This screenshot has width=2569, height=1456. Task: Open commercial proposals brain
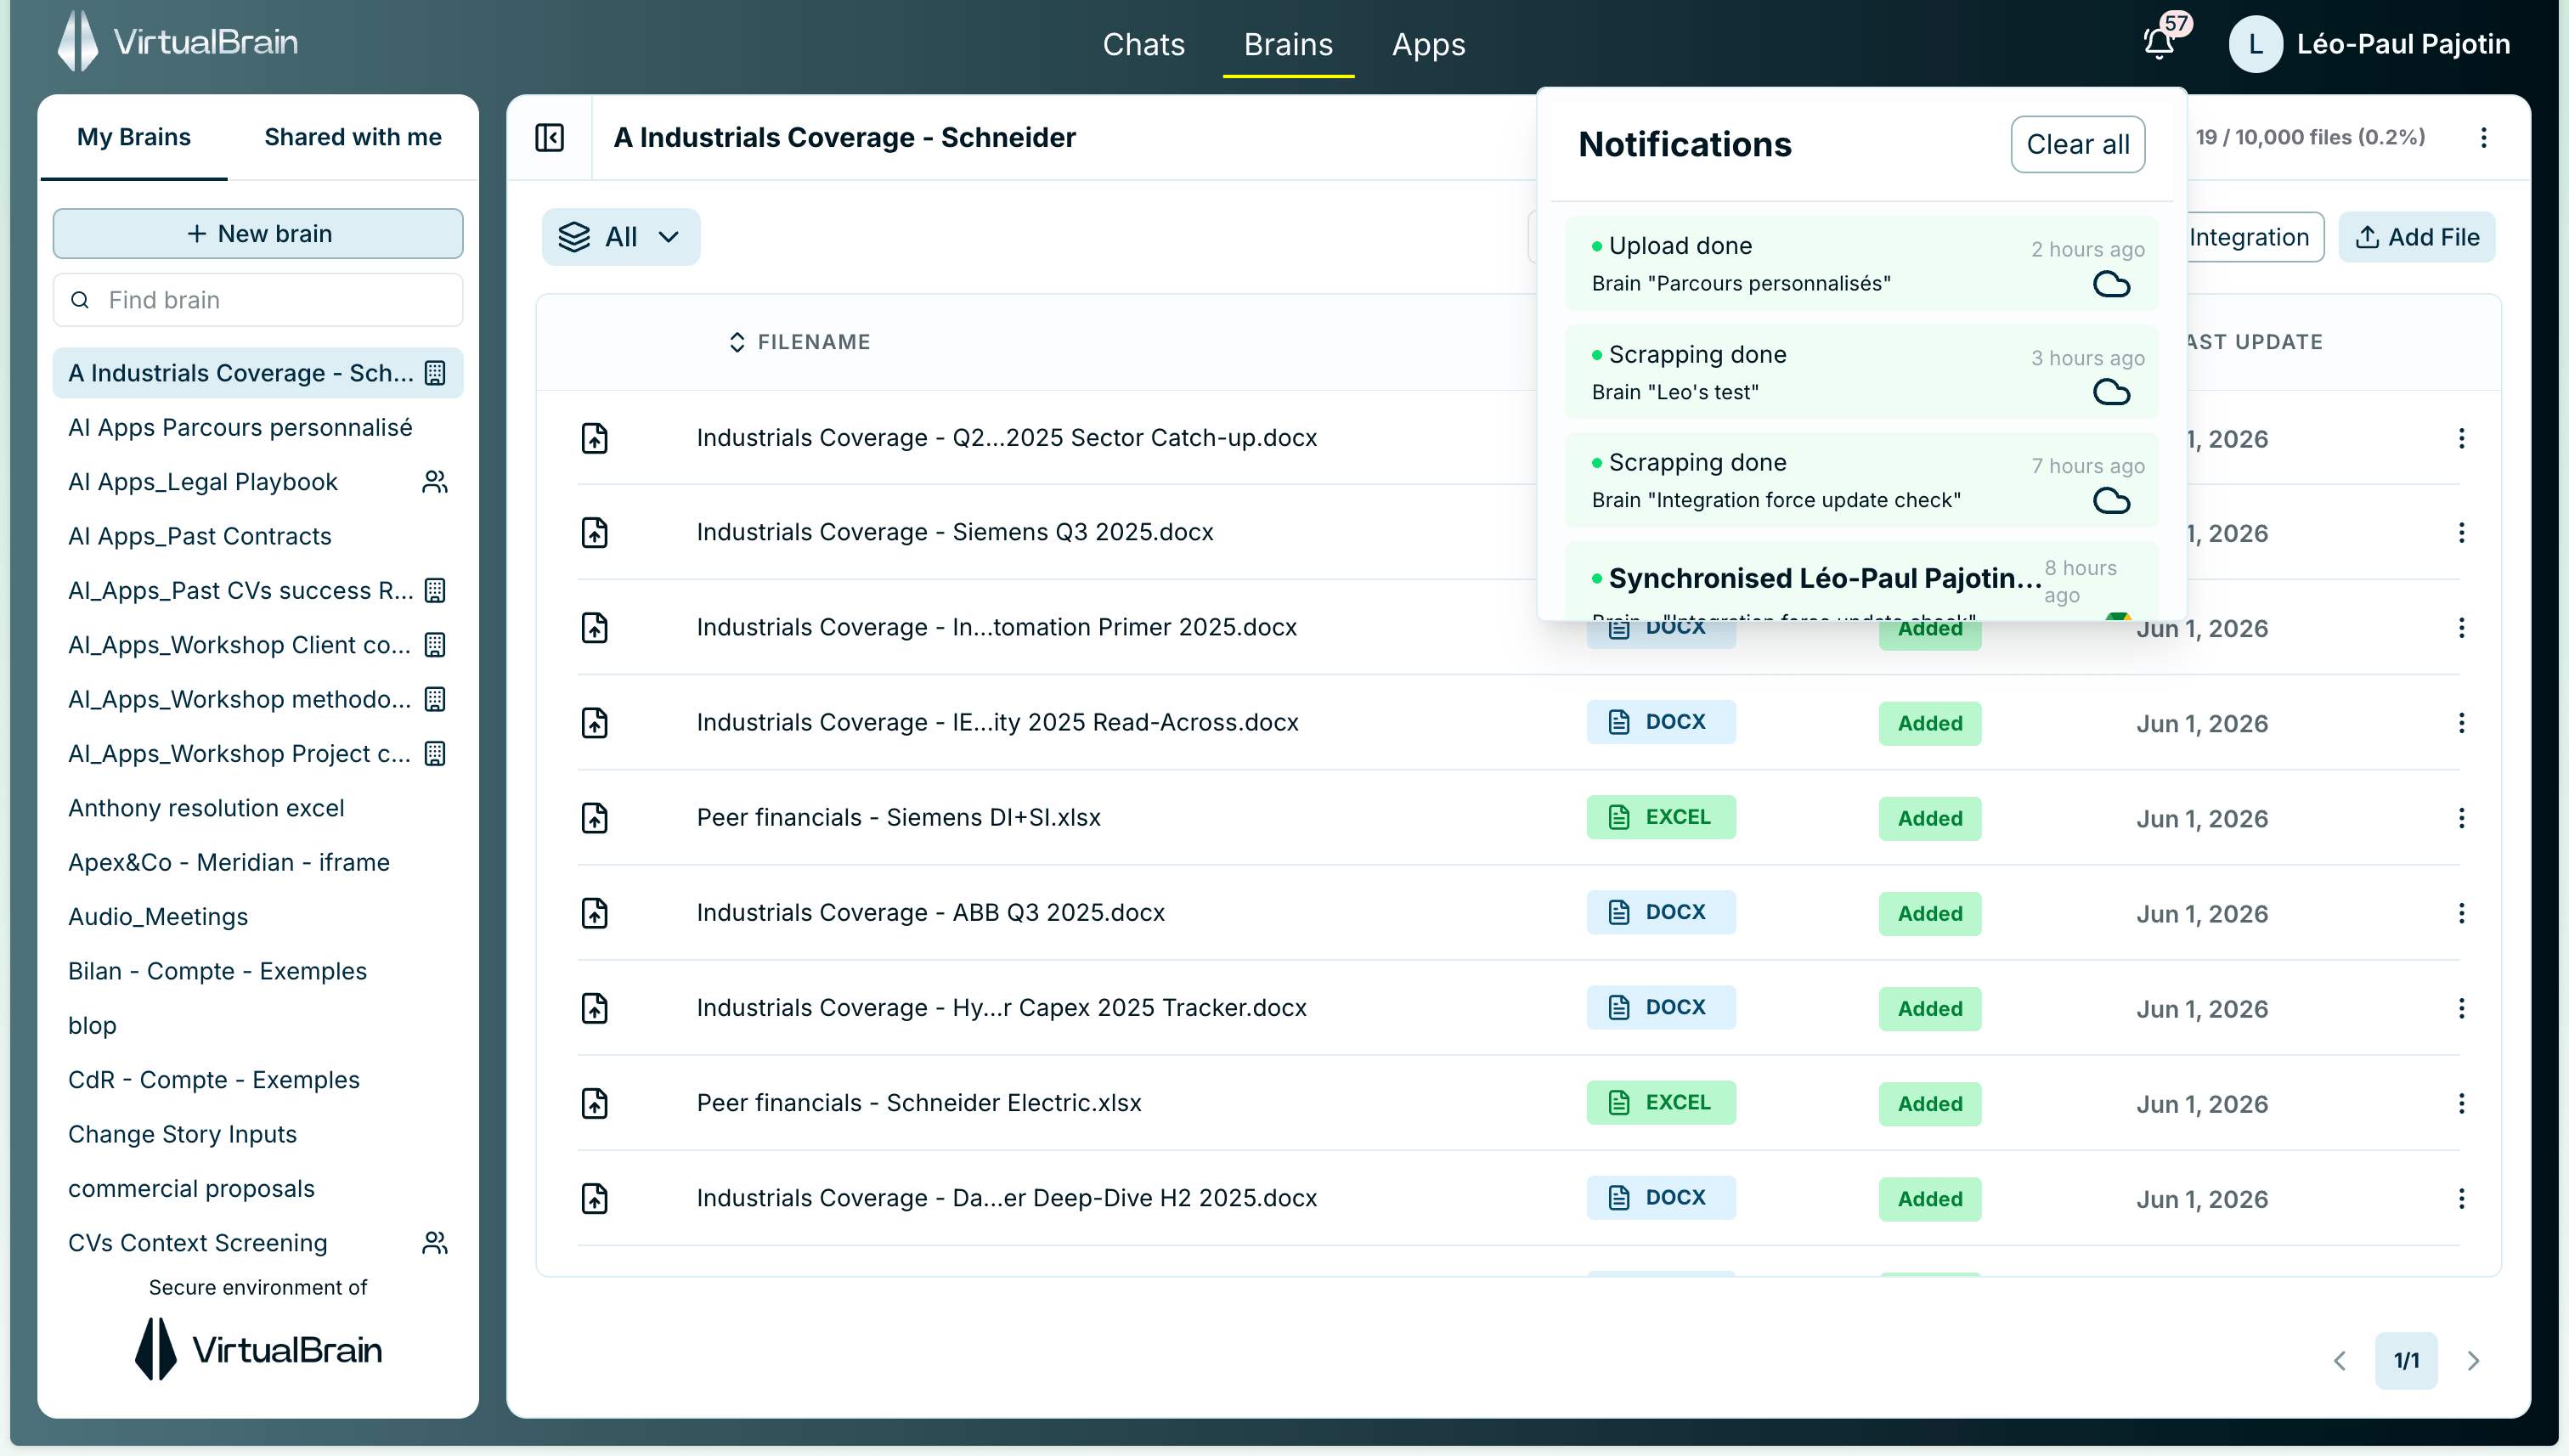tap(258, 1189)
